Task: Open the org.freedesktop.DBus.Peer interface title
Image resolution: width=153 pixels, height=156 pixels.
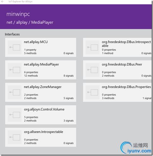Action: pos(122,64)
